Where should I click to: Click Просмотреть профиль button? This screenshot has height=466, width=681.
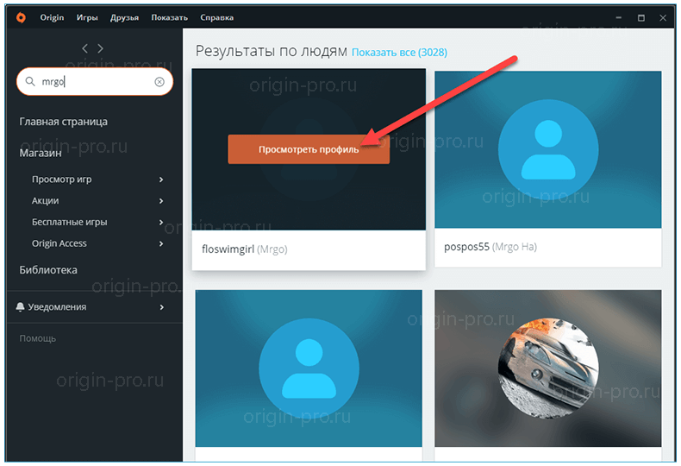[x=309, y=149]
